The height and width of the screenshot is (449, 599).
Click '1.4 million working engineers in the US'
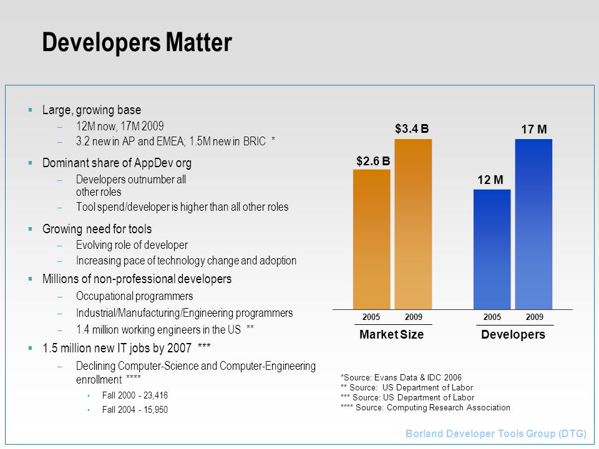click(165, 329)
